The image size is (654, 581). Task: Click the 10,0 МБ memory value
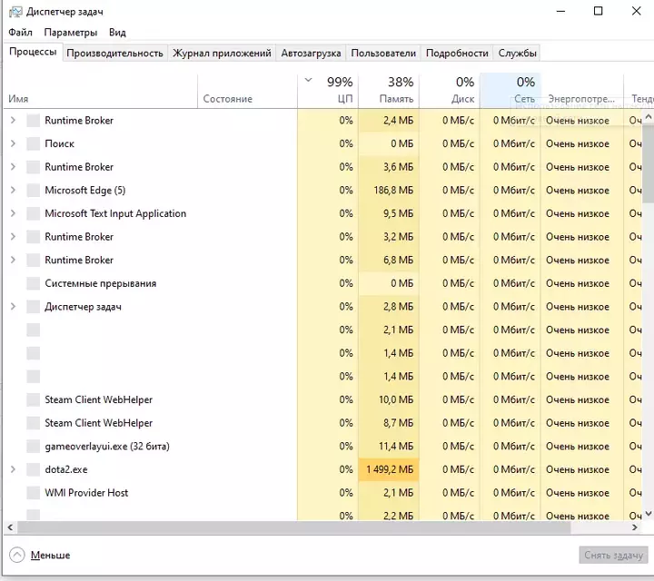pos(396,399)
